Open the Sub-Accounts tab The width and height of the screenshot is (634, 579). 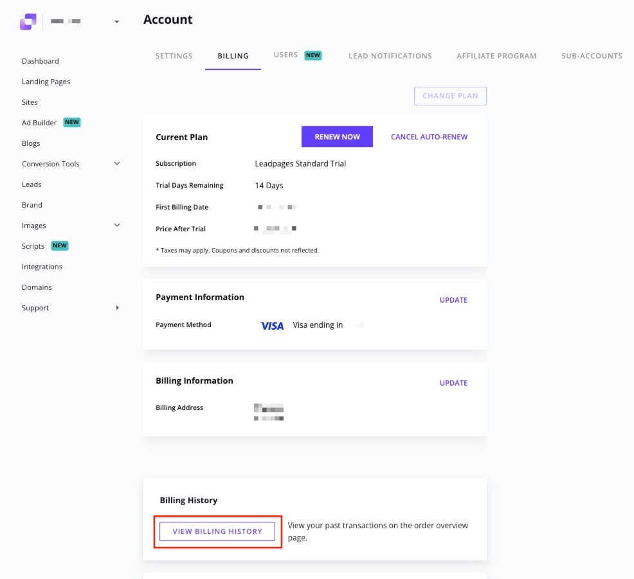[x=592, y=56]
